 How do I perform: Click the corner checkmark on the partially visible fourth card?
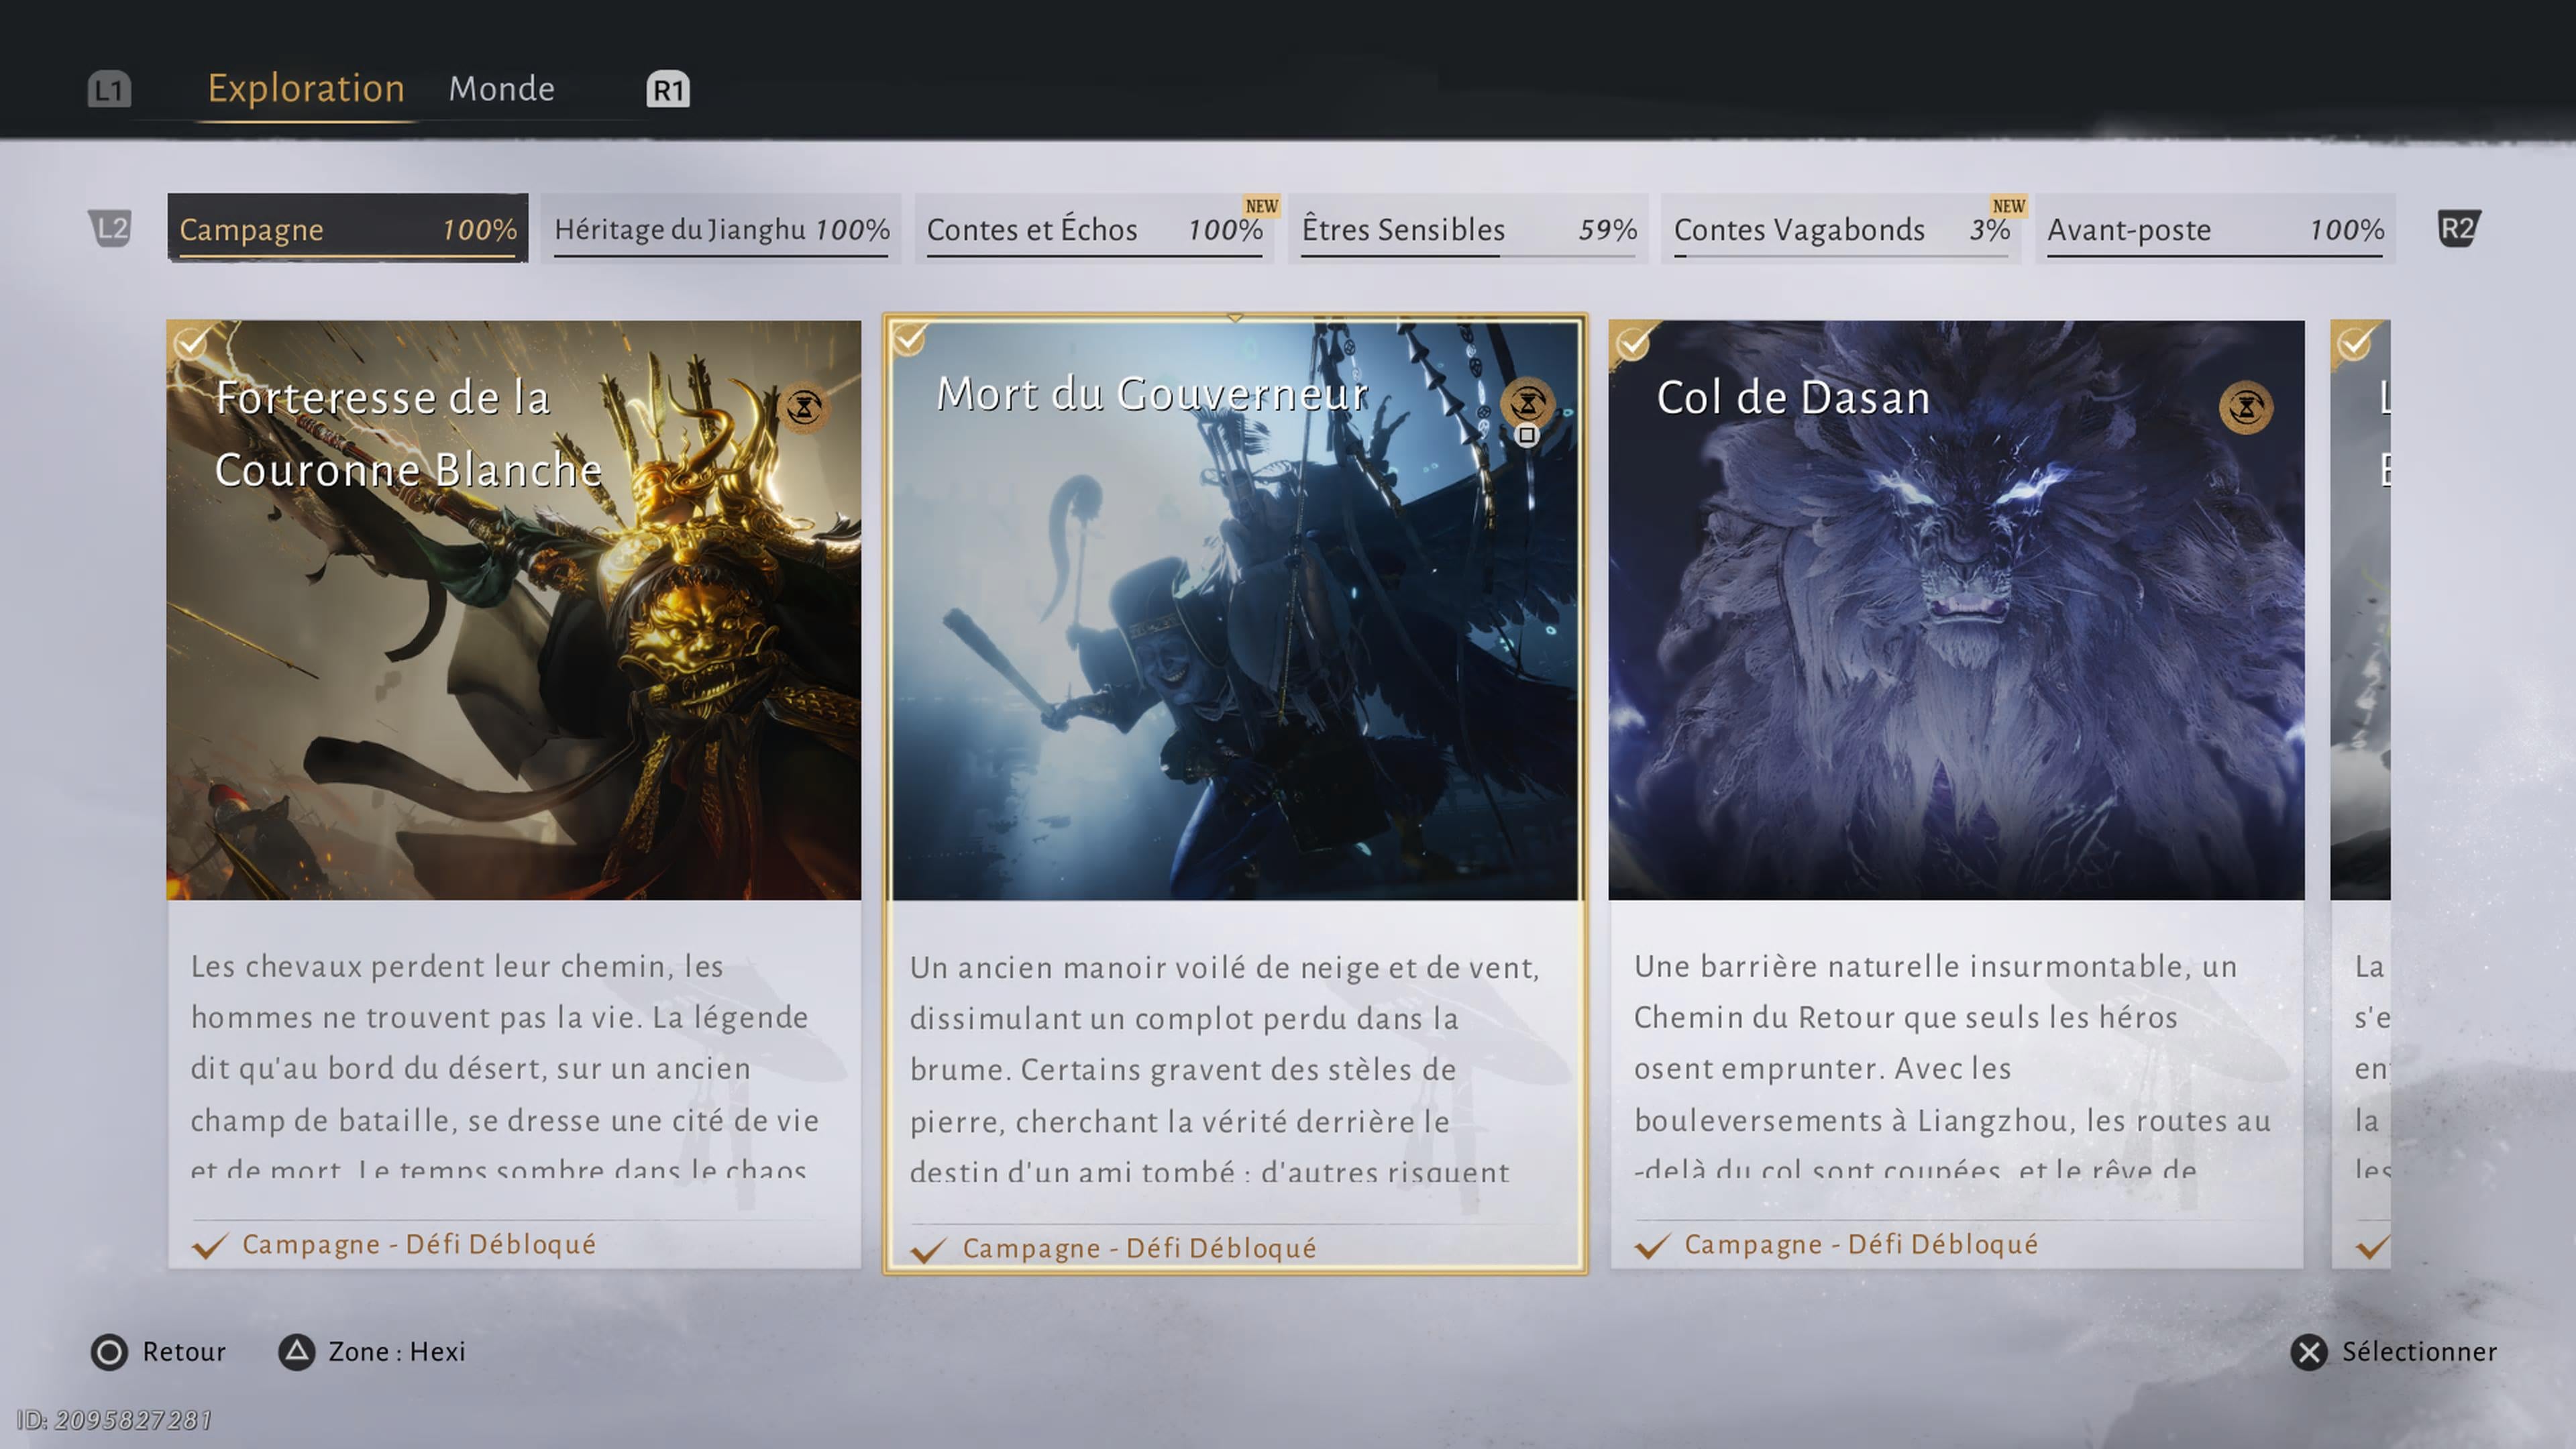point(2354,343)
